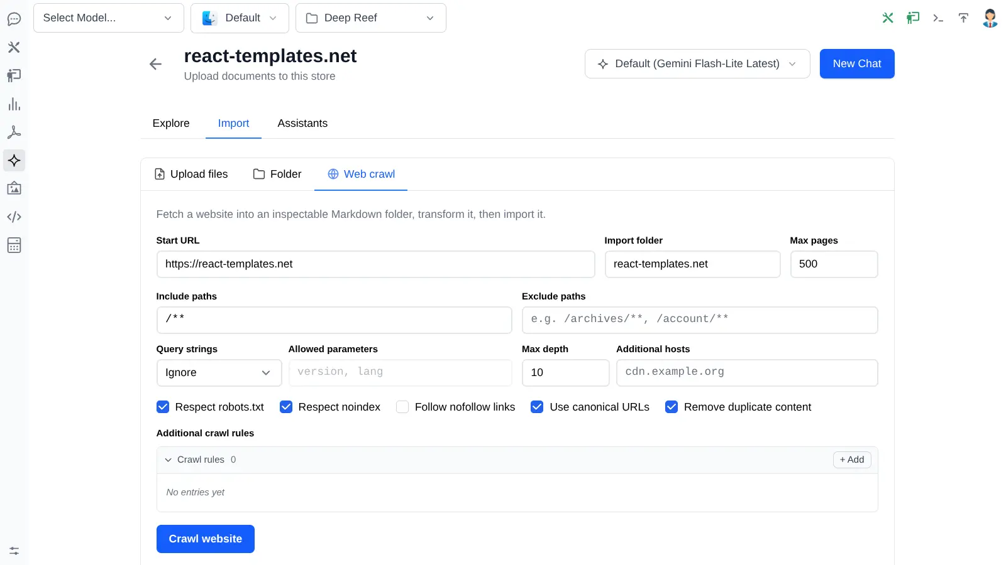
Task: Select the Web crawl tab
Action: (361, 175)
